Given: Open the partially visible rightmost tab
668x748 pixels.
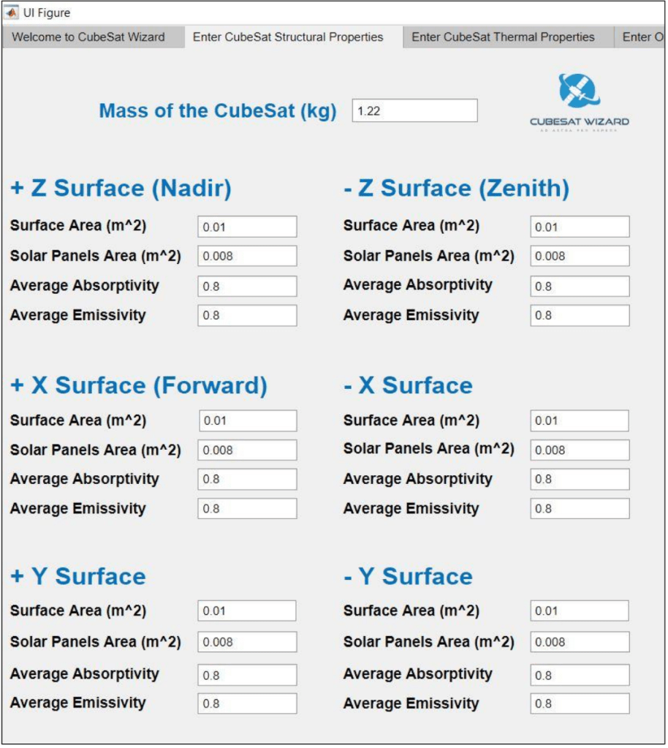Looking at the screenshot, I should [642, 37].
